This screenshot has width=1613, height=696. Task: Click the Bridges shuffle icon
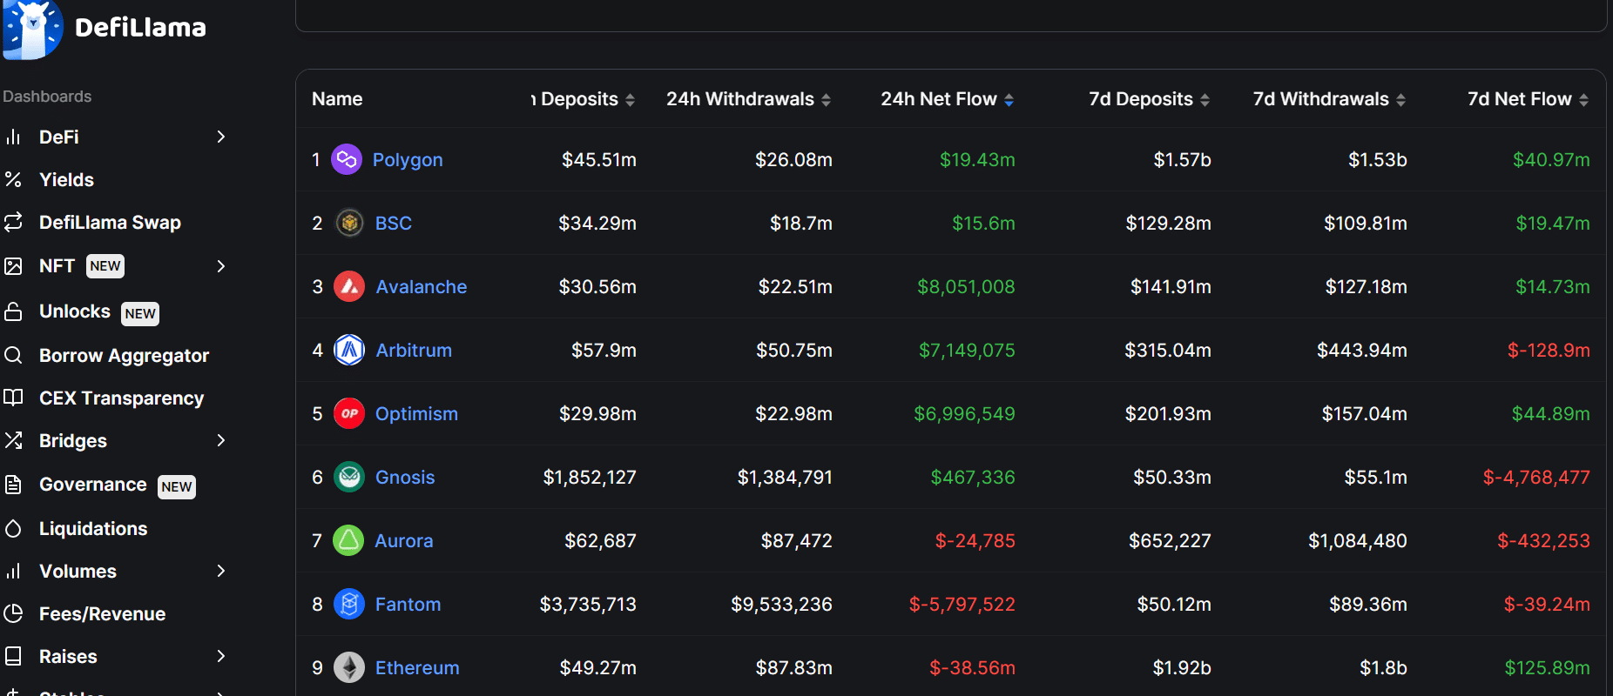(x=13, y=440)
